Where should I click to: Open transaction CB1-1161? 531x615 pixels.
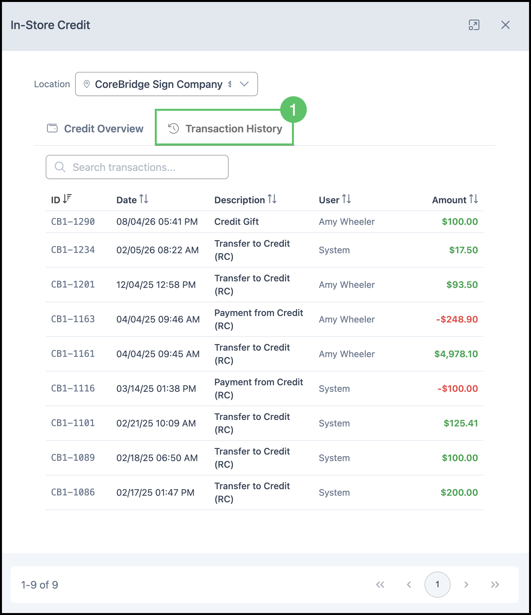click(x=73, y=354)
